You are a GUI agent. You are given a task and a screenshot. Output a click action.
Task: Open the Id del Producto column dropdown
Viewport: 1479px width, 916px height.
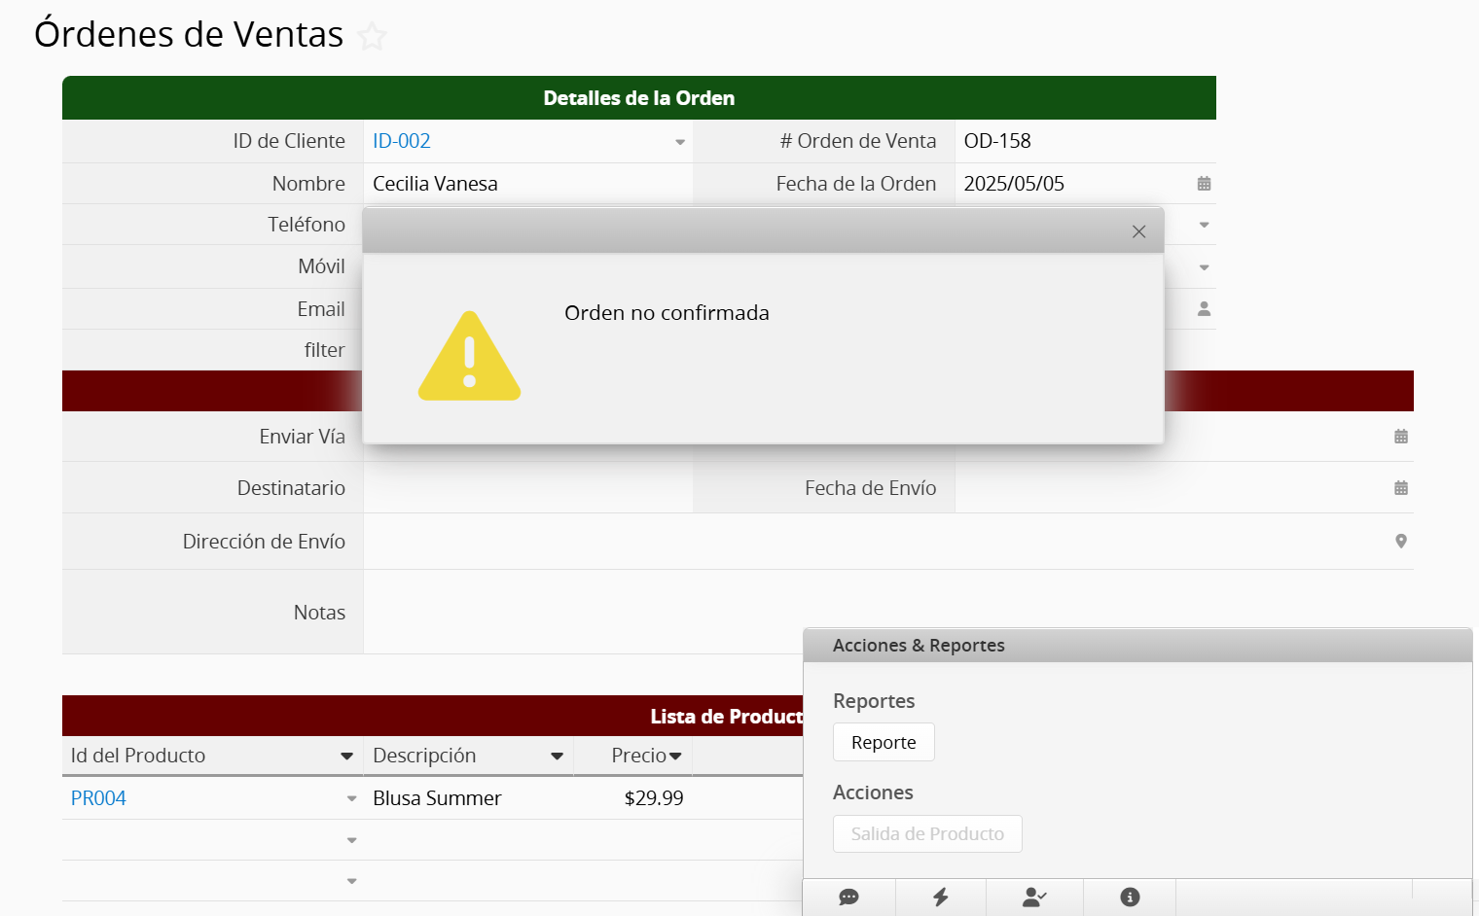[x=346, y=757]
